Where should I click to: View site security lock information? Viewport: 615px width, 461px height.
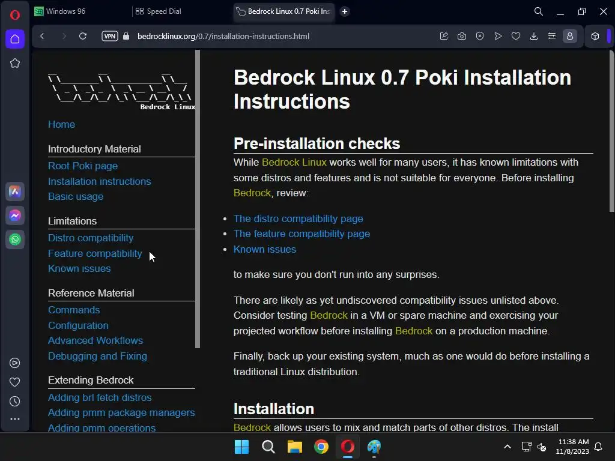tap(126, 36)
